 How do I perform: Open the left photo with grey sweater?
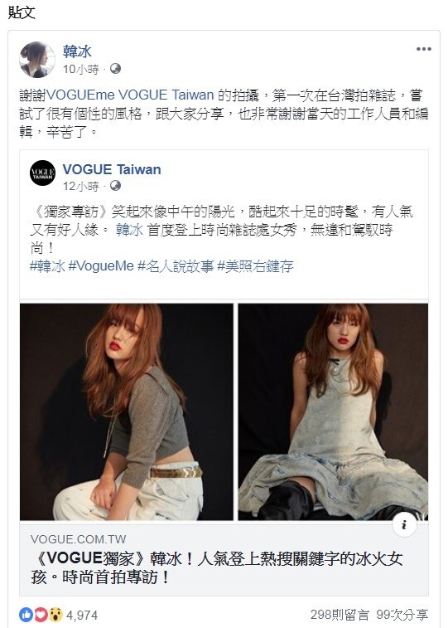click(127, 411)
